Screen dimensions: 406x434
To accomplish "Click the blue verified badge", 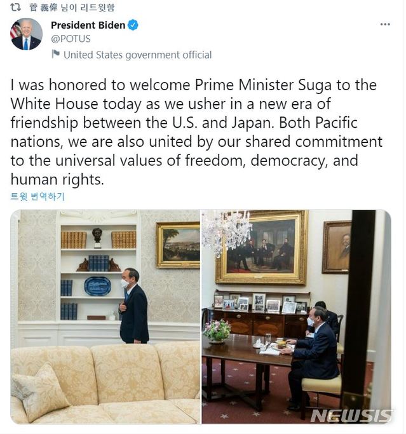I will tap(133, 25).
